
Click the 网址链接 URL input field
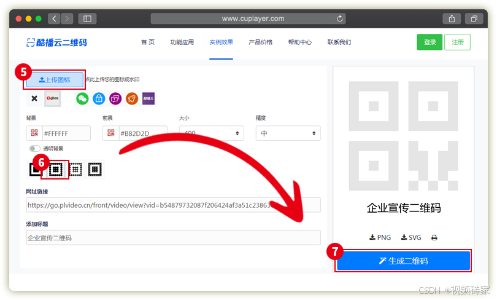[174, 205]
